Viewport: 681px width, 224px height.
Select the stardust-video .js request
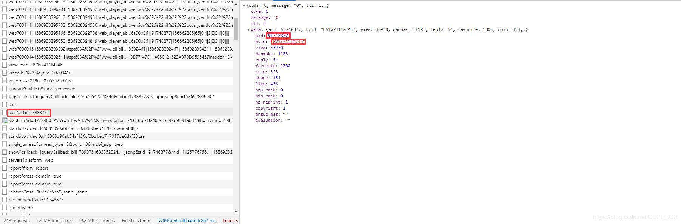click(x=116, y=128)
